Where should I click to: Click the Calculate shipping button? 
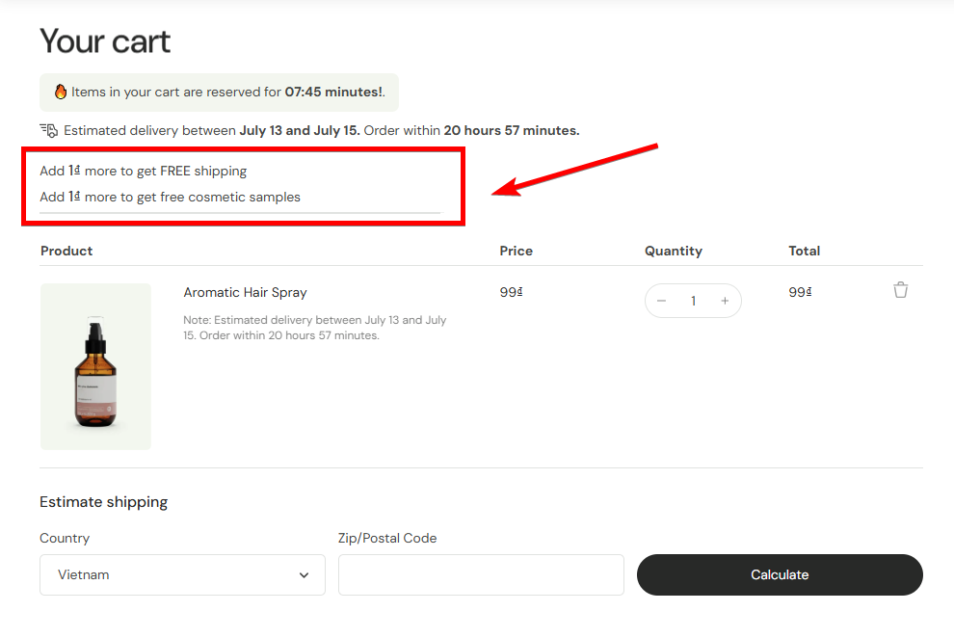coord(780,574)
